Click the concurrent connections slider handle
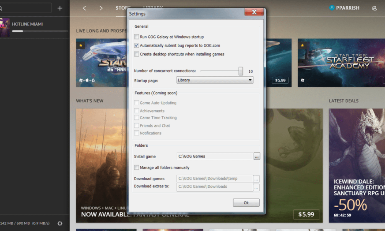 [241, 71]
